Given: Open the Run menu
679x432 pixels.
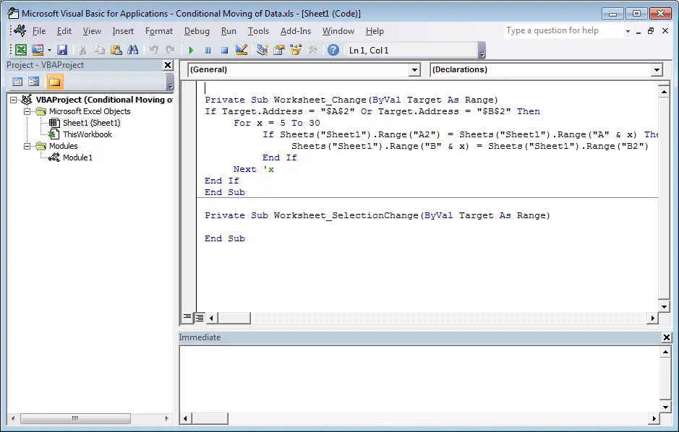Looking at the screenshot, I should click(229, 31).
